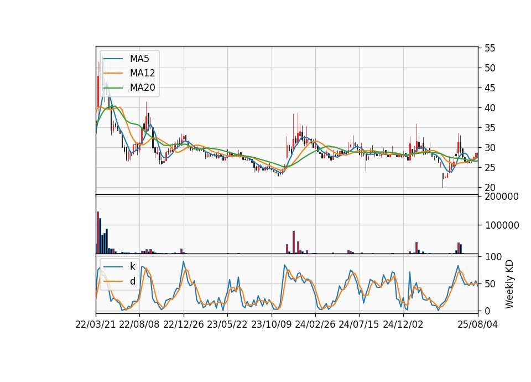Click the blue k legend line sample
Viewport: 531px width, 382px height.
113,267
